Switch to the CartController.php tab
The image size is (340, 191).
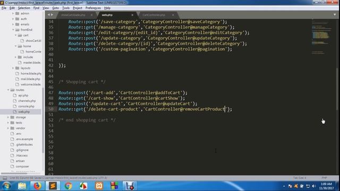click(154, 15)
